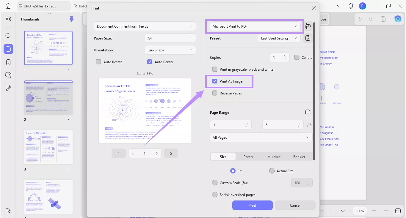Select the Actual Size radio button
The width and height of the screenshot is (406, 218).
(x=272, y=171)
